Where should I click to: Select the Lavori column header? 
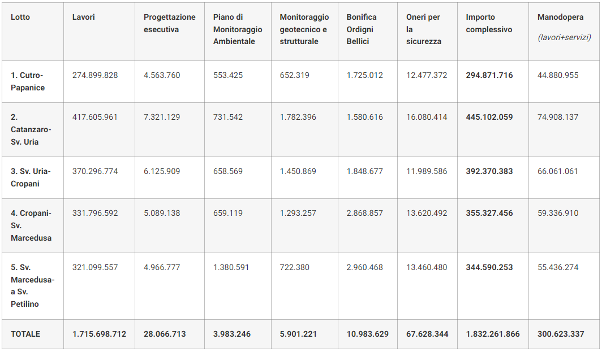tap(84, 17)
